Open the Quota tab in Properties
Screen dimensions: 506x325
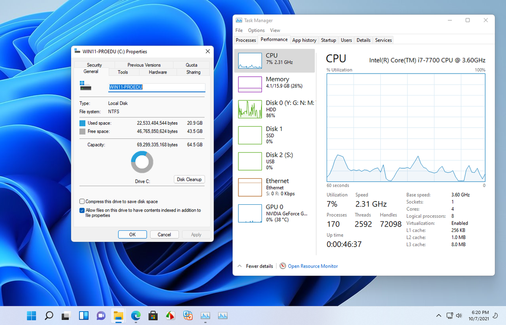[192, 65]
